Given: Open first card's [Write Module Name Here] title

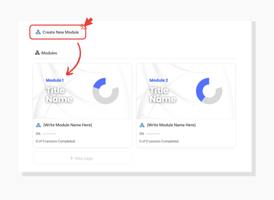Looking at the screenshot, I should (68, 125).
